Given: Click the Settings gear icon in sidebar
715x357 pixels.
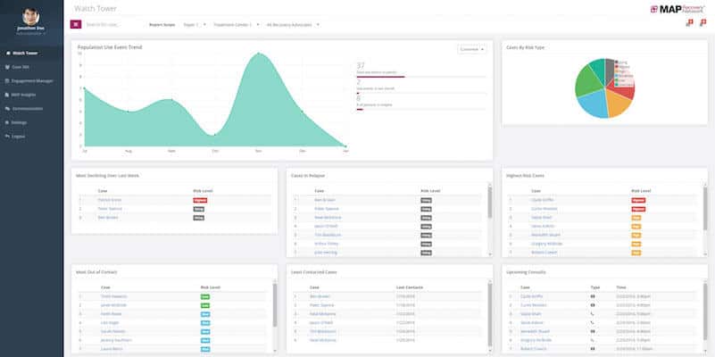Looking at the screenshot, I should coord(8,122).
